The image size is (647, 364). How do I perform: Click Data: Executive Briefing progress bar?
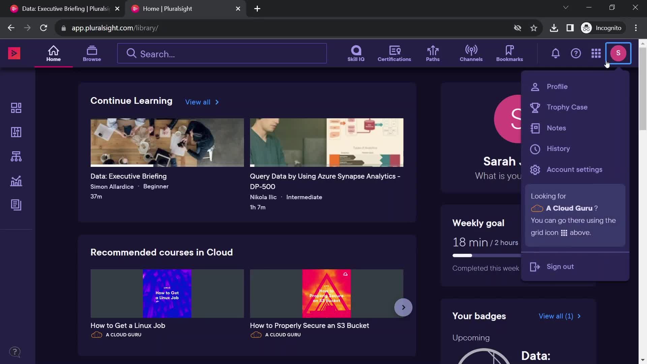[x=167, y=165]
